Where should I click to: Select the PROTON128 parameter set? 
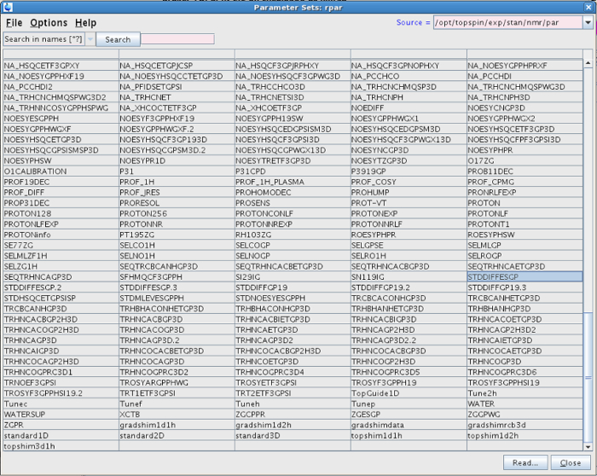click(61, 213)
